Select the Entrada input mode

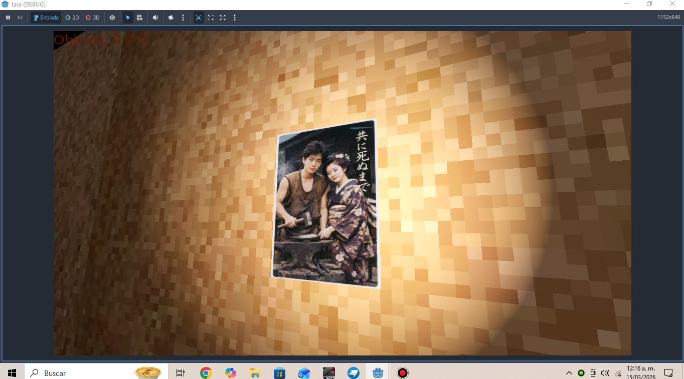[x=46, y=18]
